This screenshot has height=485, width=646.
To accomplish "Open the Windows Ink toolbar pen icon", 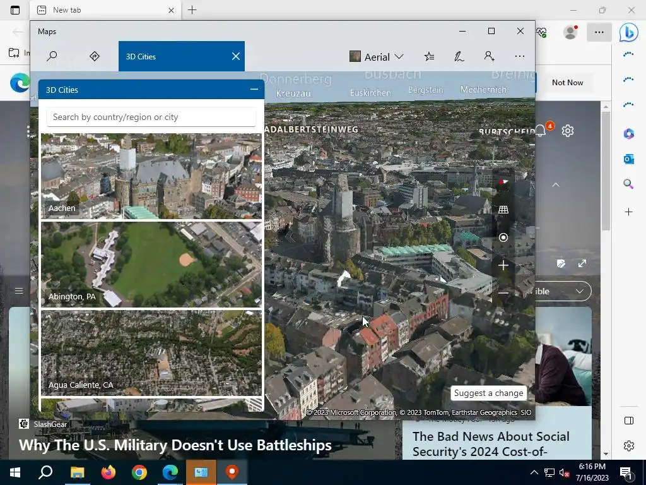I will coord(459,56).
